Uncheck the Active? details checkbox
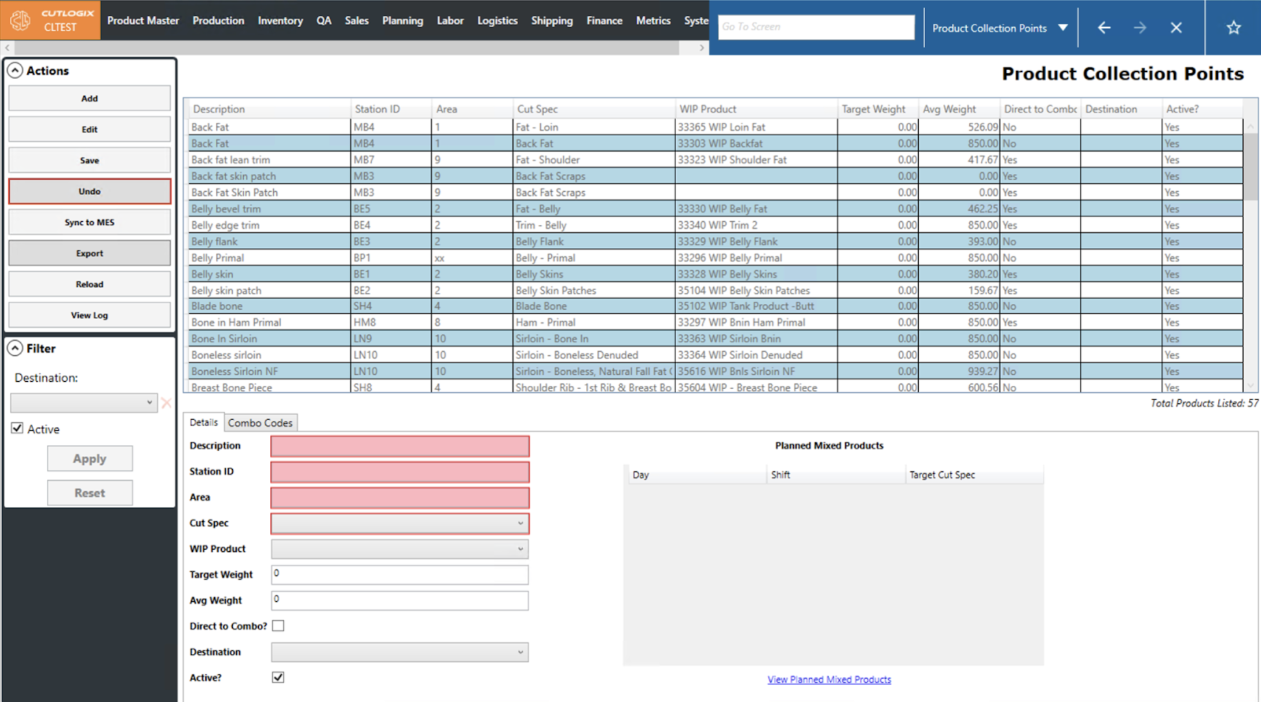The image size is (1261, 702). pyautogui.click(x=278, y=677)
